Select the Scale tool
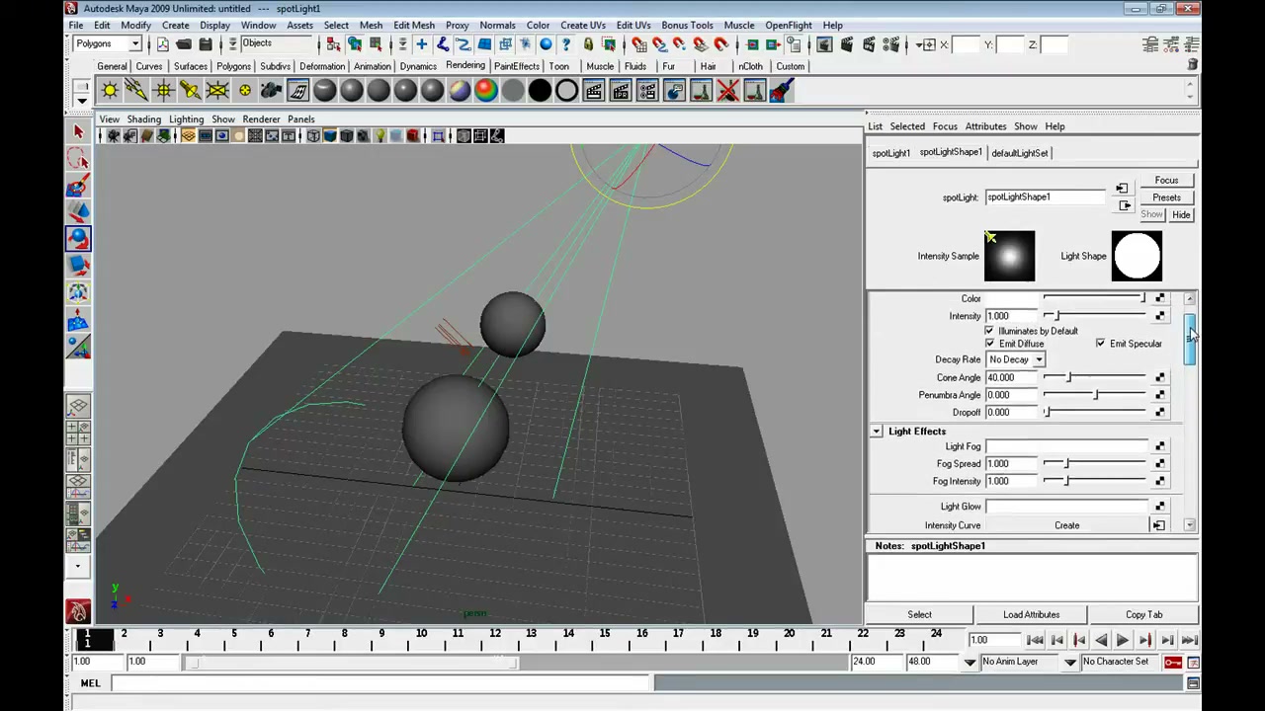Image resolution: width=1265 pixels, height=711 pixels. [x=78, y=265]
